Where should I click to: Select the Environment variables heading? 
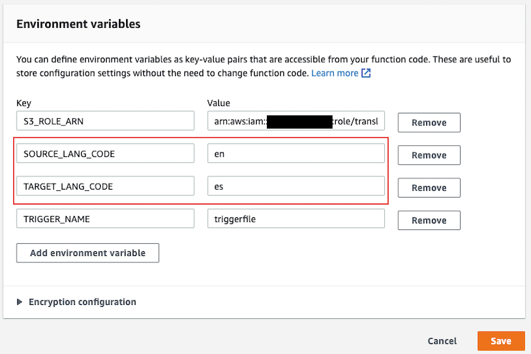click(x=78, y=24)
